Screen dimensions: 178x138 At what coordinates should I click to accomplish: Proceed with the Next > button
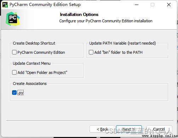129,129
